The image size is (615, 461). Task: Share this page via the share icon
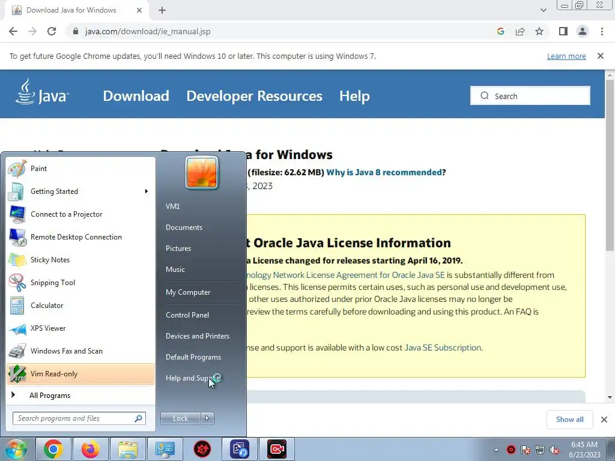click(x=520, y=31)
